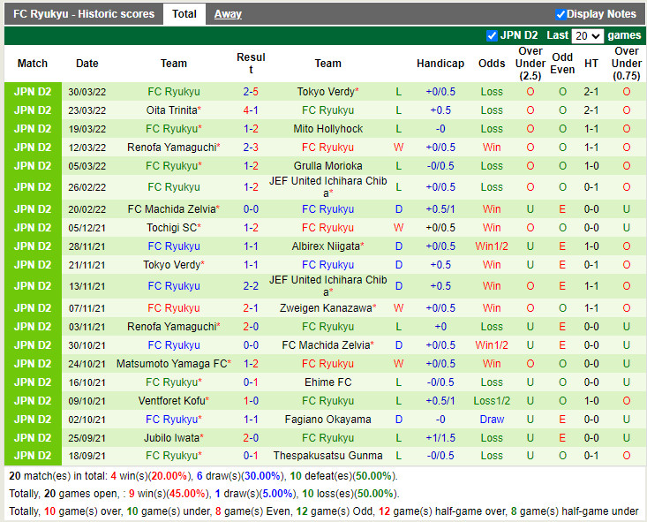Uncheck the JPN D2 league filter
Viewport: 647px width, 522px height.
point(492,35)
